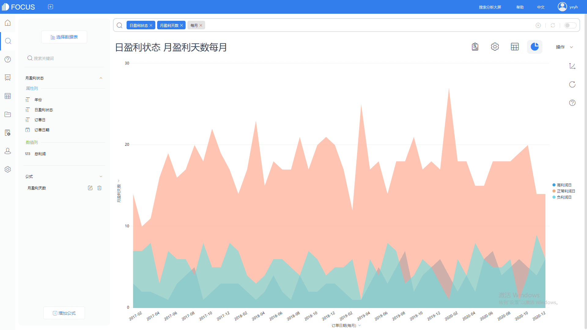587x330 pixels.
Task: Click the search bar magnifier icon
Action: pyautogui.click(x=120, y=25)
